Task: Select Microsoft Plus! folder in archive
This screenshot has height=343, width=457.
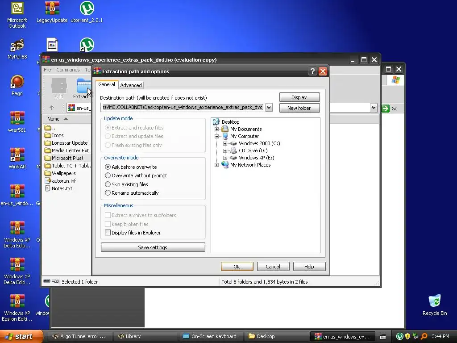Action: pyautogui.click(x=64, y=158)
